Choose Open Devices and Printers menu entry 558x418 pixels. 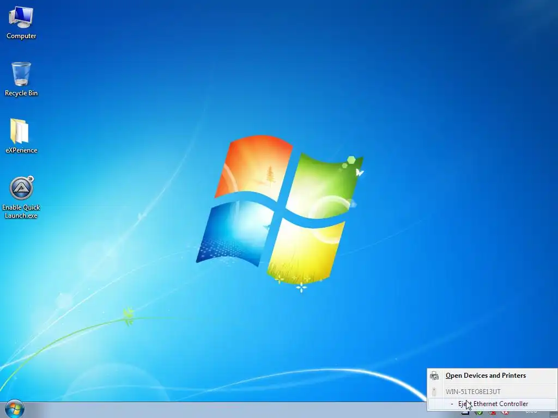pos(493,376)
